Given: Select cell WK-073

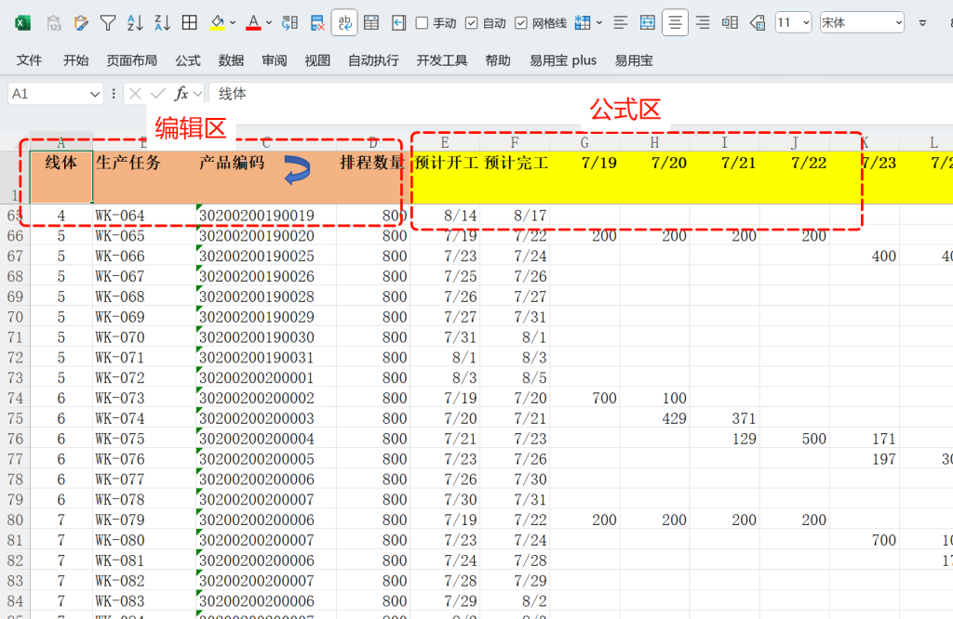Looking at the screenshot, I should tap(144, 398).
